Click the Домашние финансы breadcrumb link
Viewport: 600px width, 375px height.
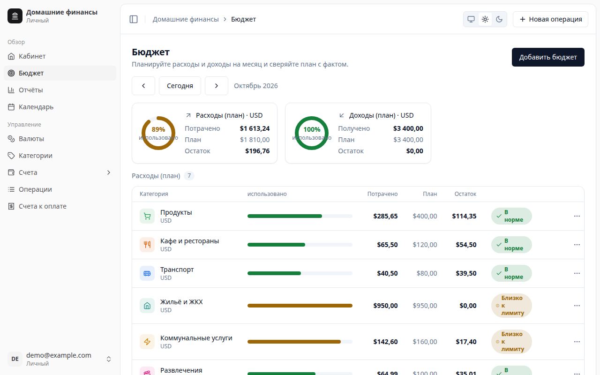[x=186, y=19]
